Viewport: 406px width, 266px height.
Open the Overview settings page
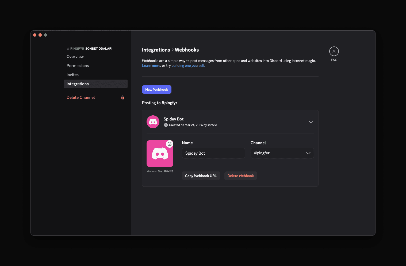click(75, 56)
